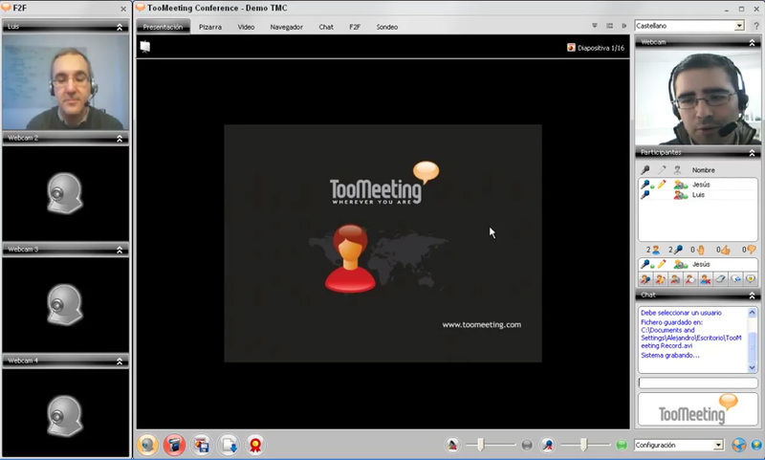Collapse the Webcam 3 panel
765x460 pixels.
(120, 250)
